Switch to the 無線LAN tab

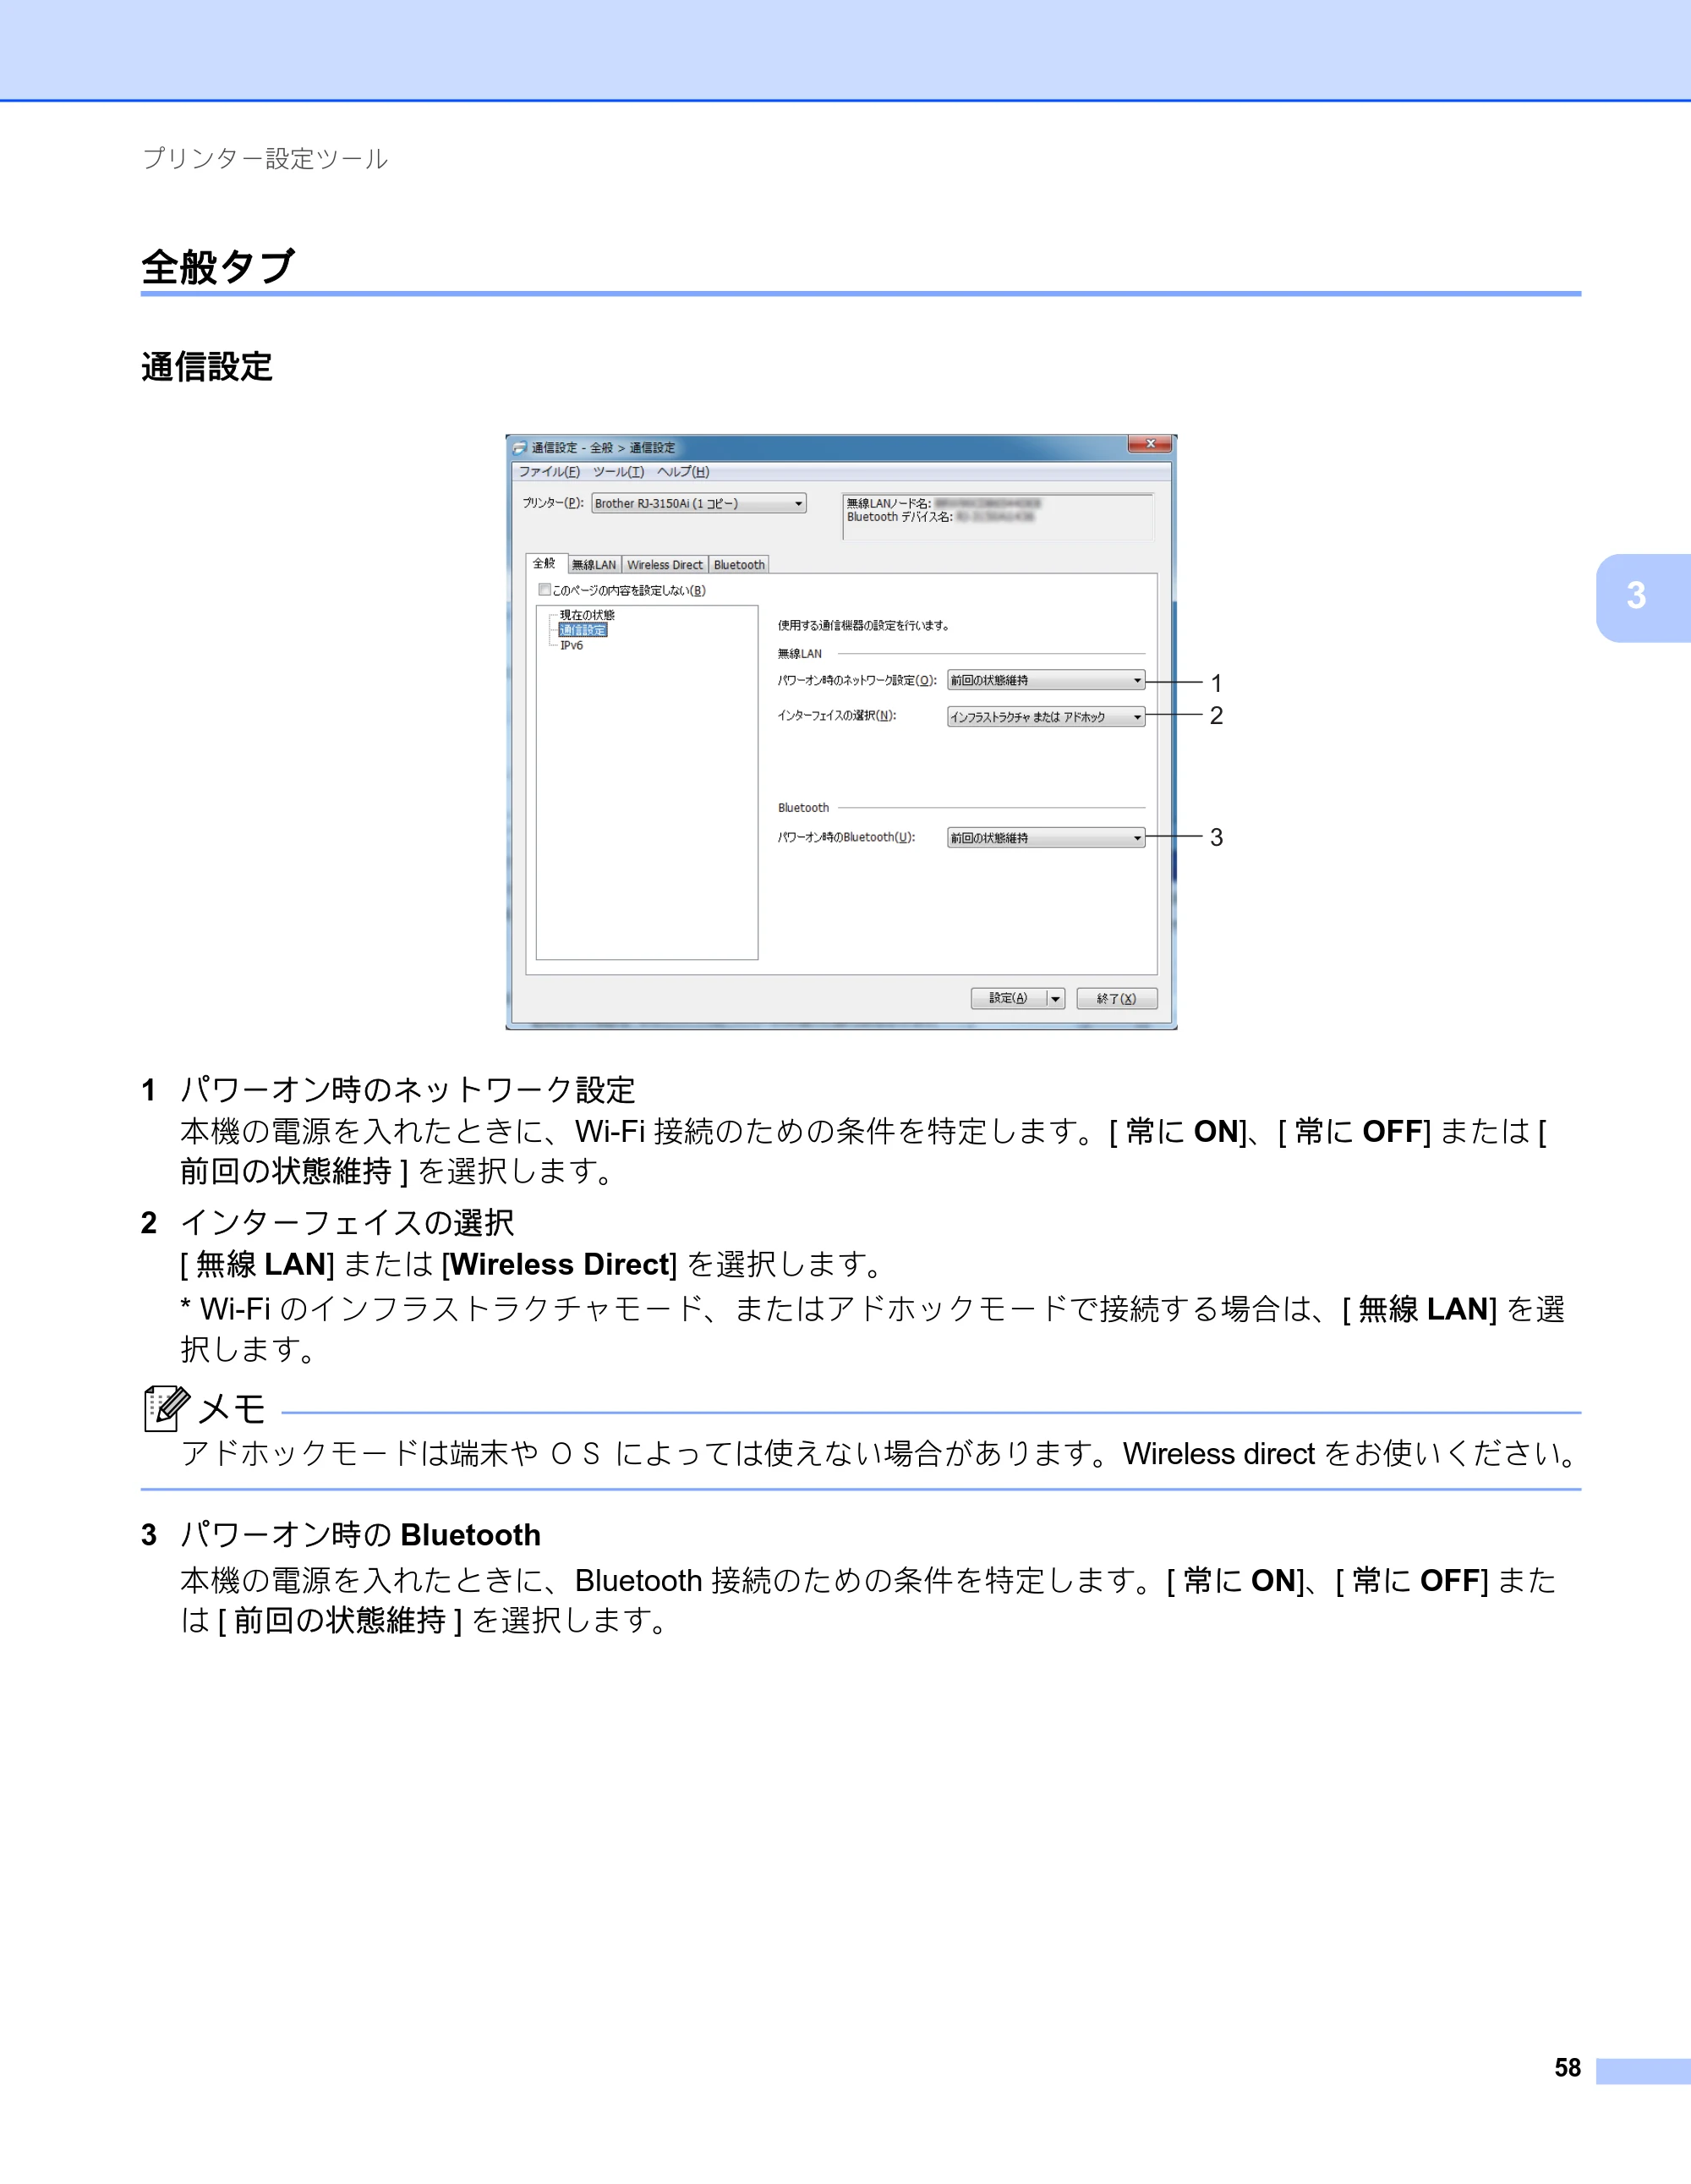point(594,565)
